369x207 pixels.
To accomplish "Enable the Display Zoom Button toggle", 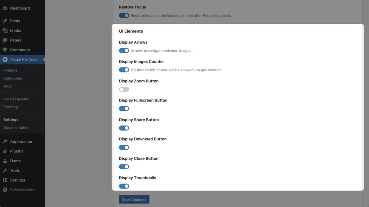I will [x=124, y=89].
